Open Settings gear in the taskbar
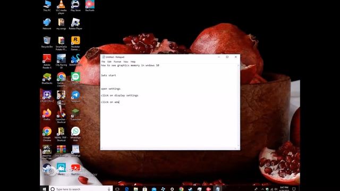This screenshot has width=340, height=191. (172, 189)
